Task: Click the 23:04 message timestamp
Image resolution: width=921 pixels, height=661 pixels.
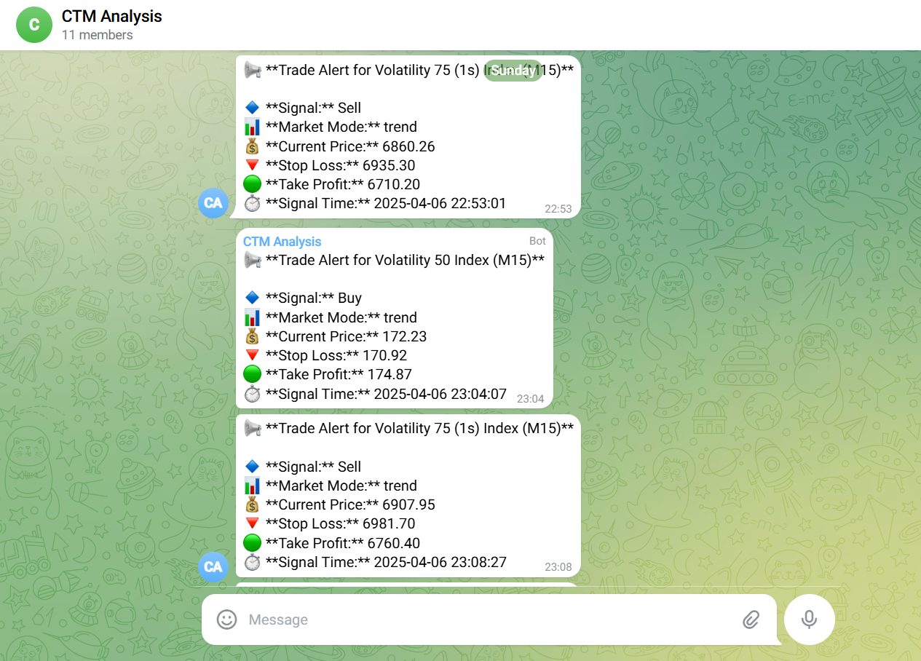Action: click(530, 399)
